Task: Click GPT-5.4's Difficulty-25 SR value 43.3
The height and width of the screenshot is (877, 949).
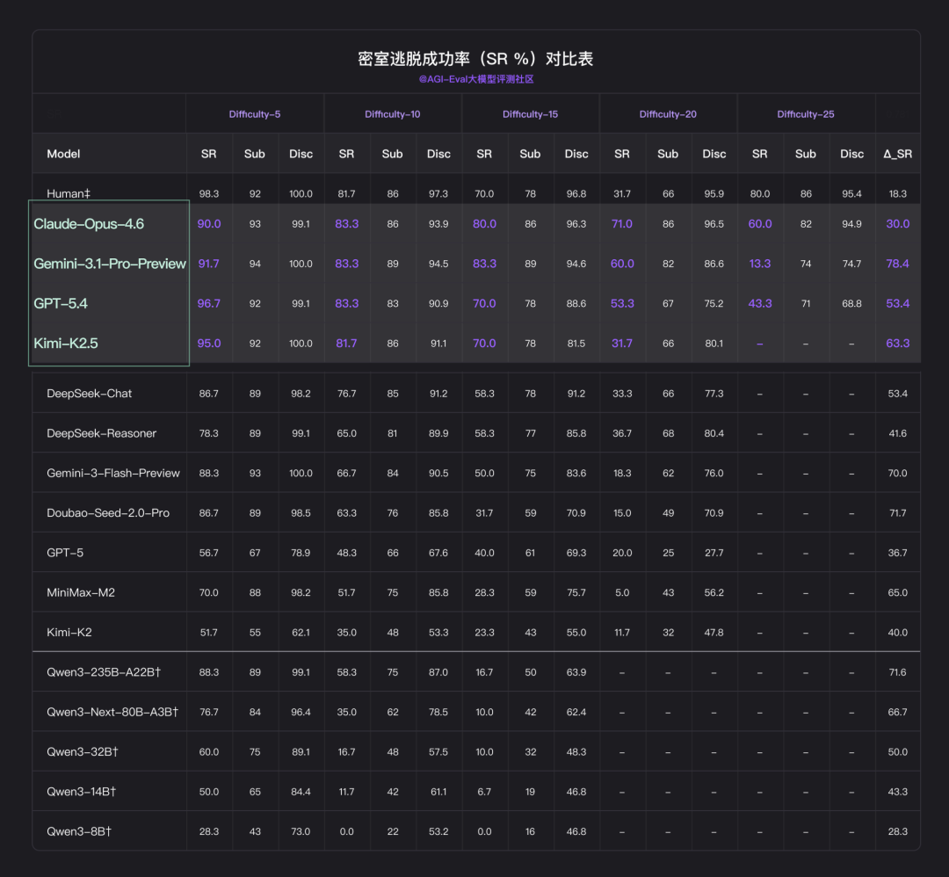Action: click(x=759, y=303)
